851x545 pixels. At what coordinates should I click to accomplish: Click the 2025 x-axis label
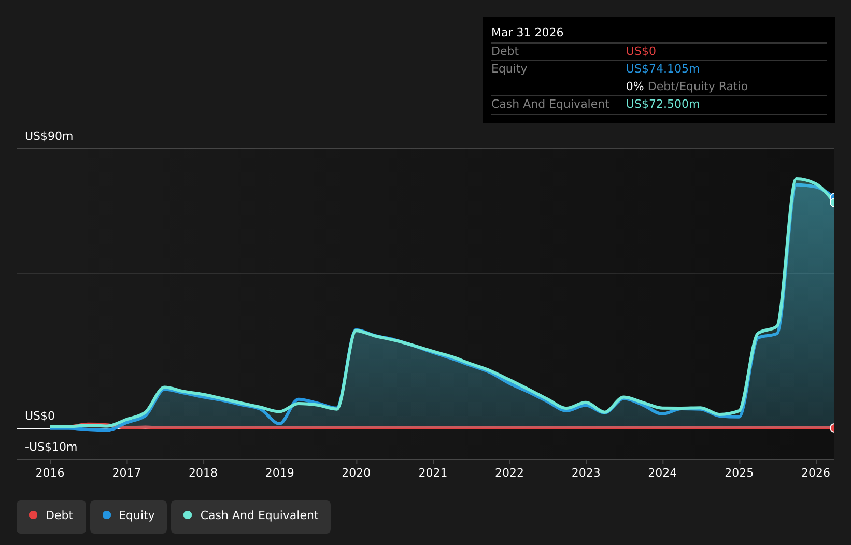tap(739, 473)
